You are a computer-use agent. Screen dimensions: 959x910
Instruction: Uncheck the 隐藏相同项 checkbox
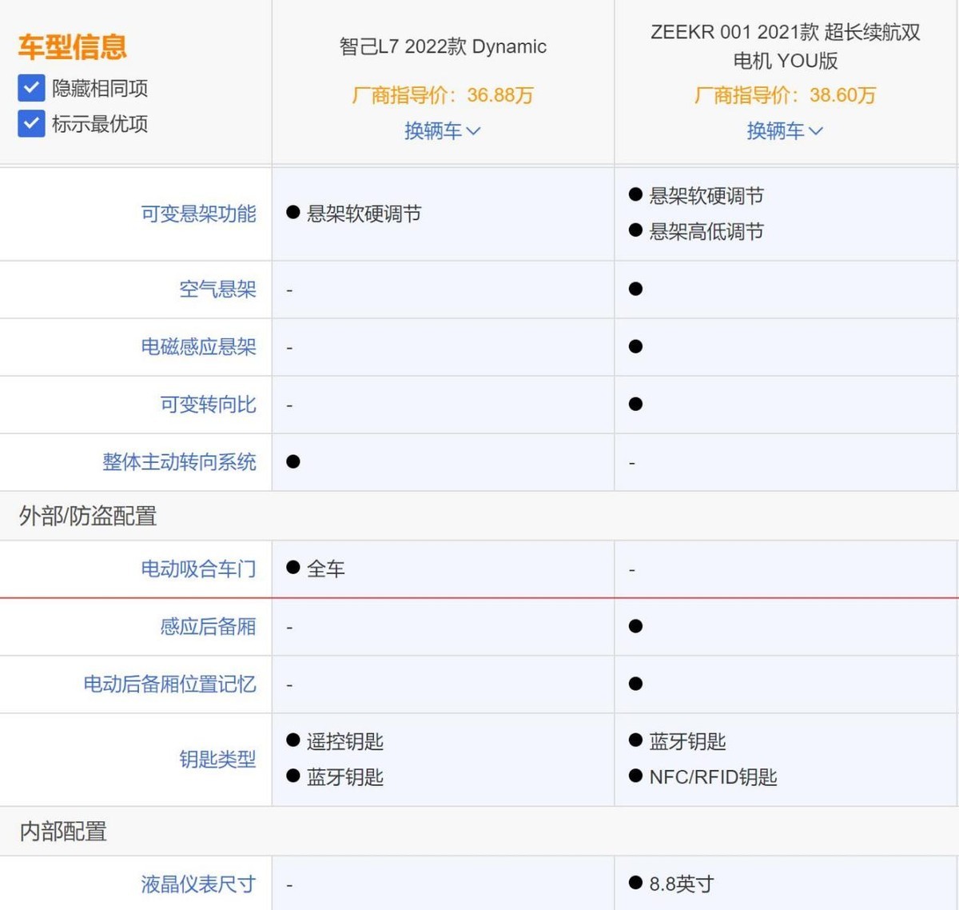[x=31, y=88]
